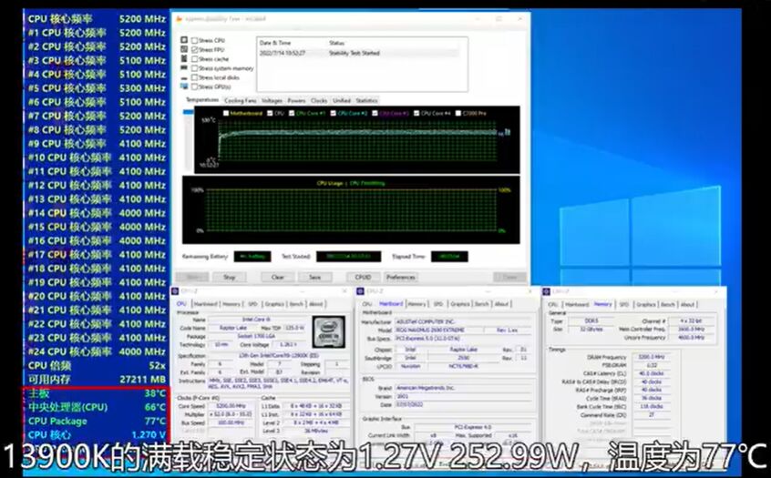Click the RAM module icon beside Stress system memory
The height and width of the screenshot is (478, 771).
point(184,67)
